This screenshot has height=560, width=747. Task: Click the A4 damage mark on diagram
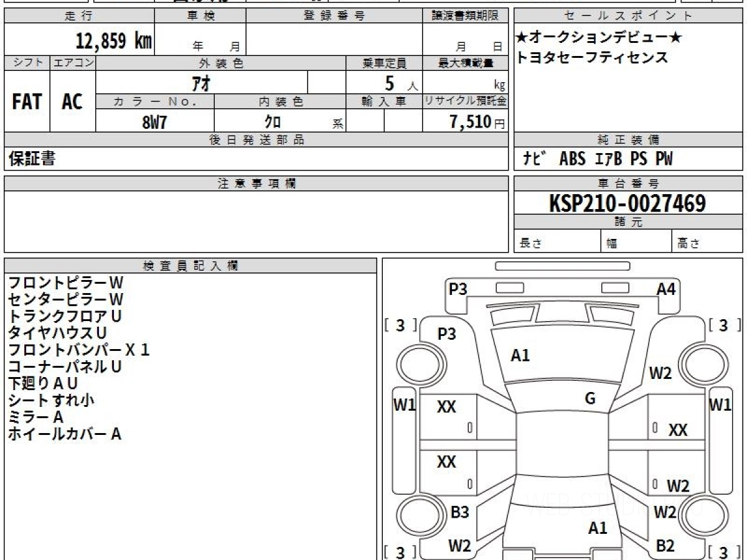pyautogui.click(x=666, y=289)
